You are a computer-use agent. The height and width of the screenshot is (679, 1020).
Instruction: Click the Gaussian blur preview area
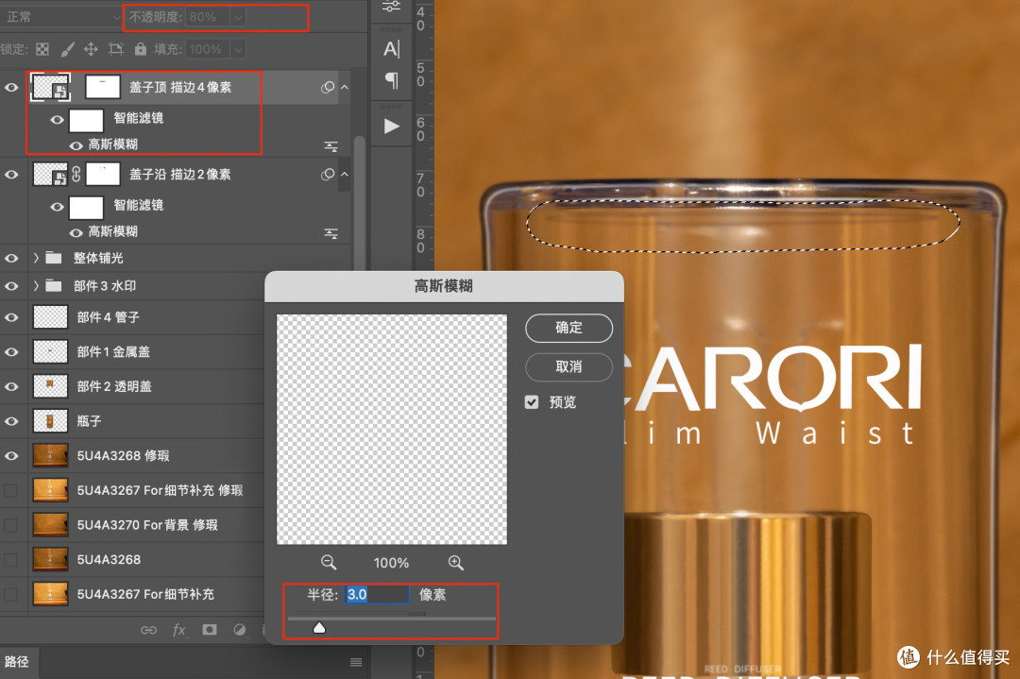pyautogui.click(x=392, y=430)
